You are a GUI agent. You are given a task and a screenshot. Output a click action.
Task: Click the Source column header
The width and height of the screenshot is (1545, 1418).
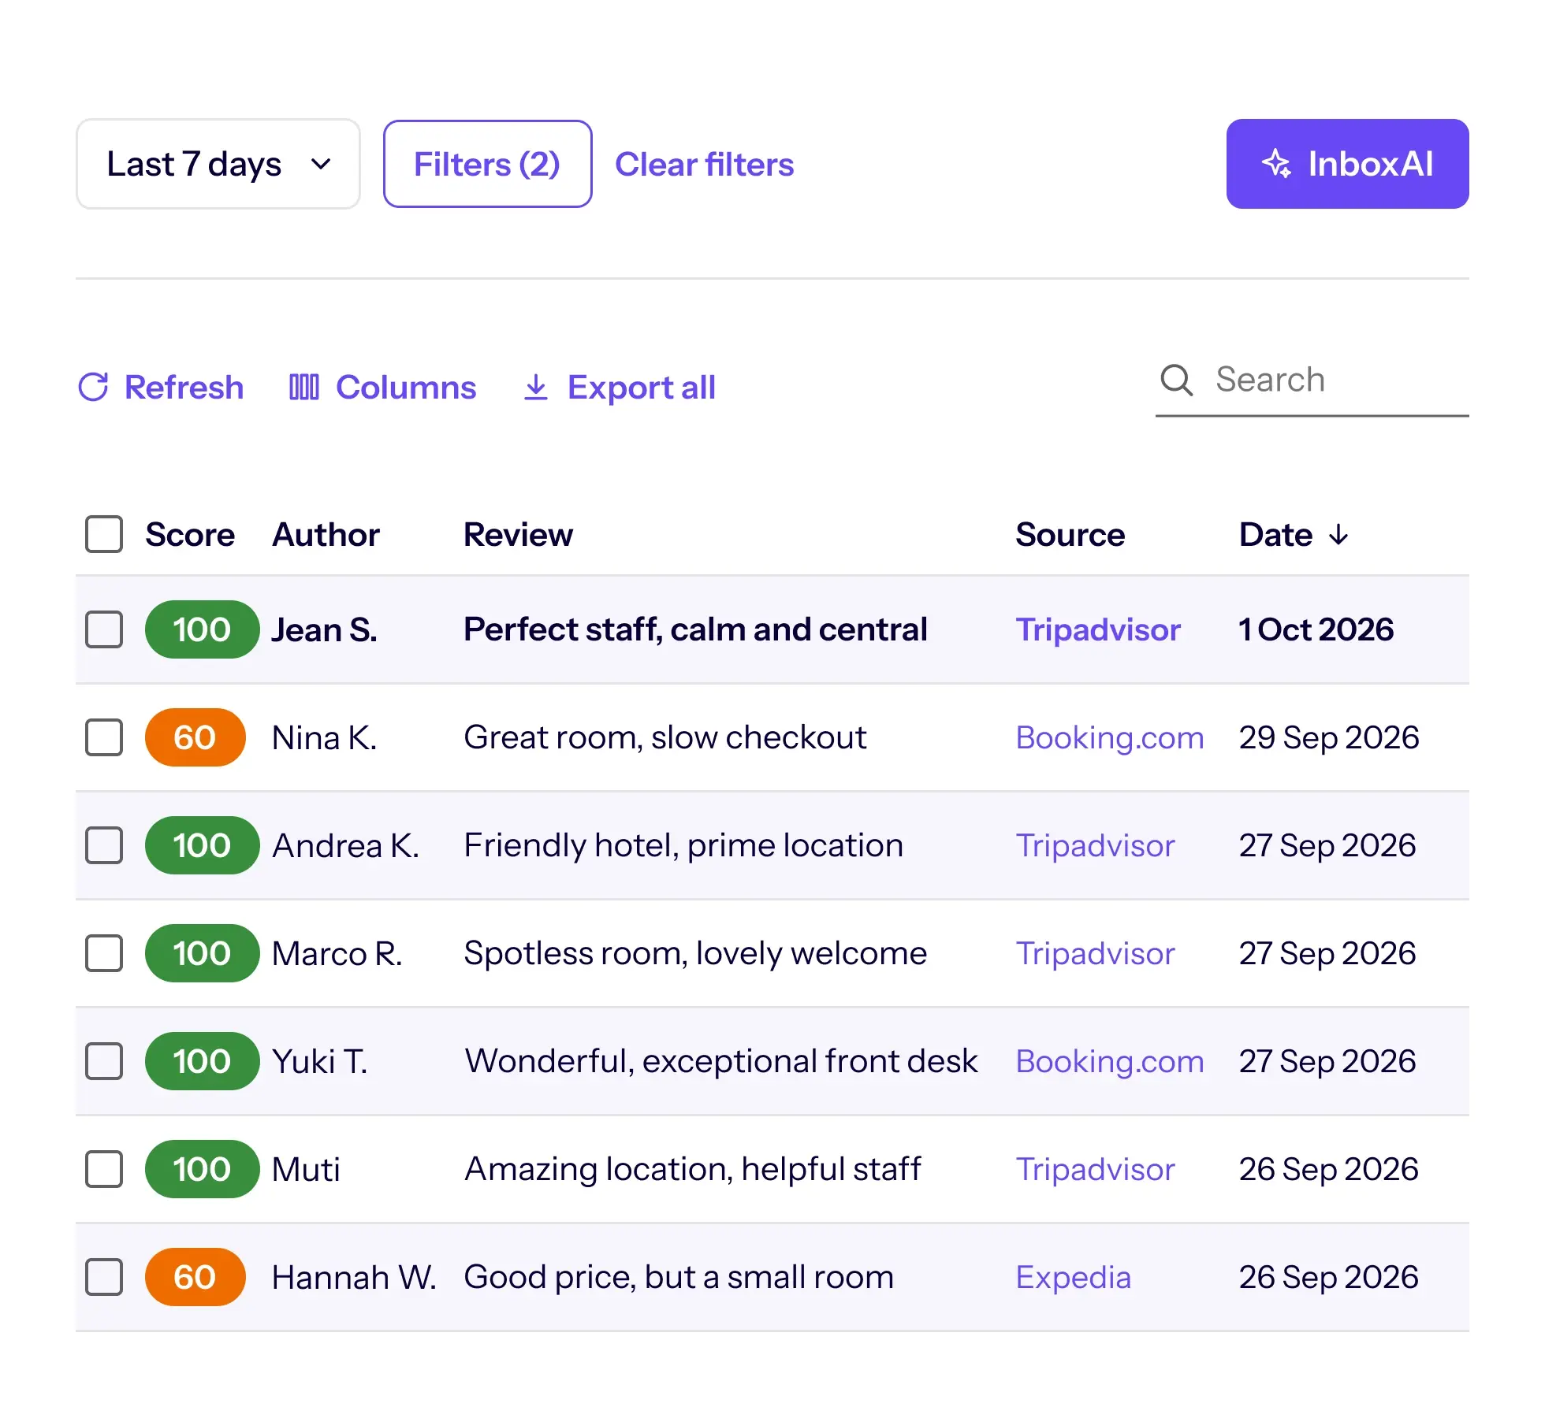(x=1070, y=535)
